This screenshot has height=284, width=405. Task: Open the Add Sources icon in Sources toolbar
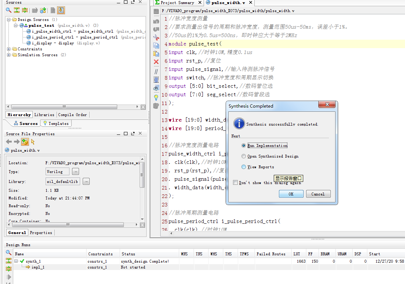(43, 11)
